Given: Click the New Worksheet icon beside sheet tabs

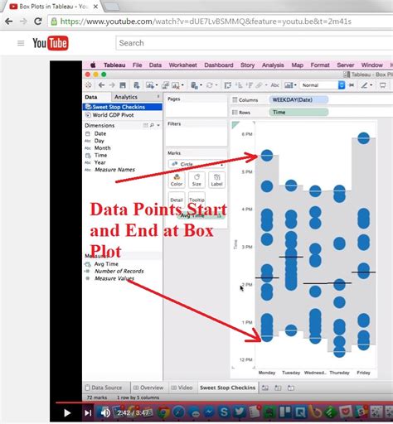Looking at the screenshot, I should (265, 388).
